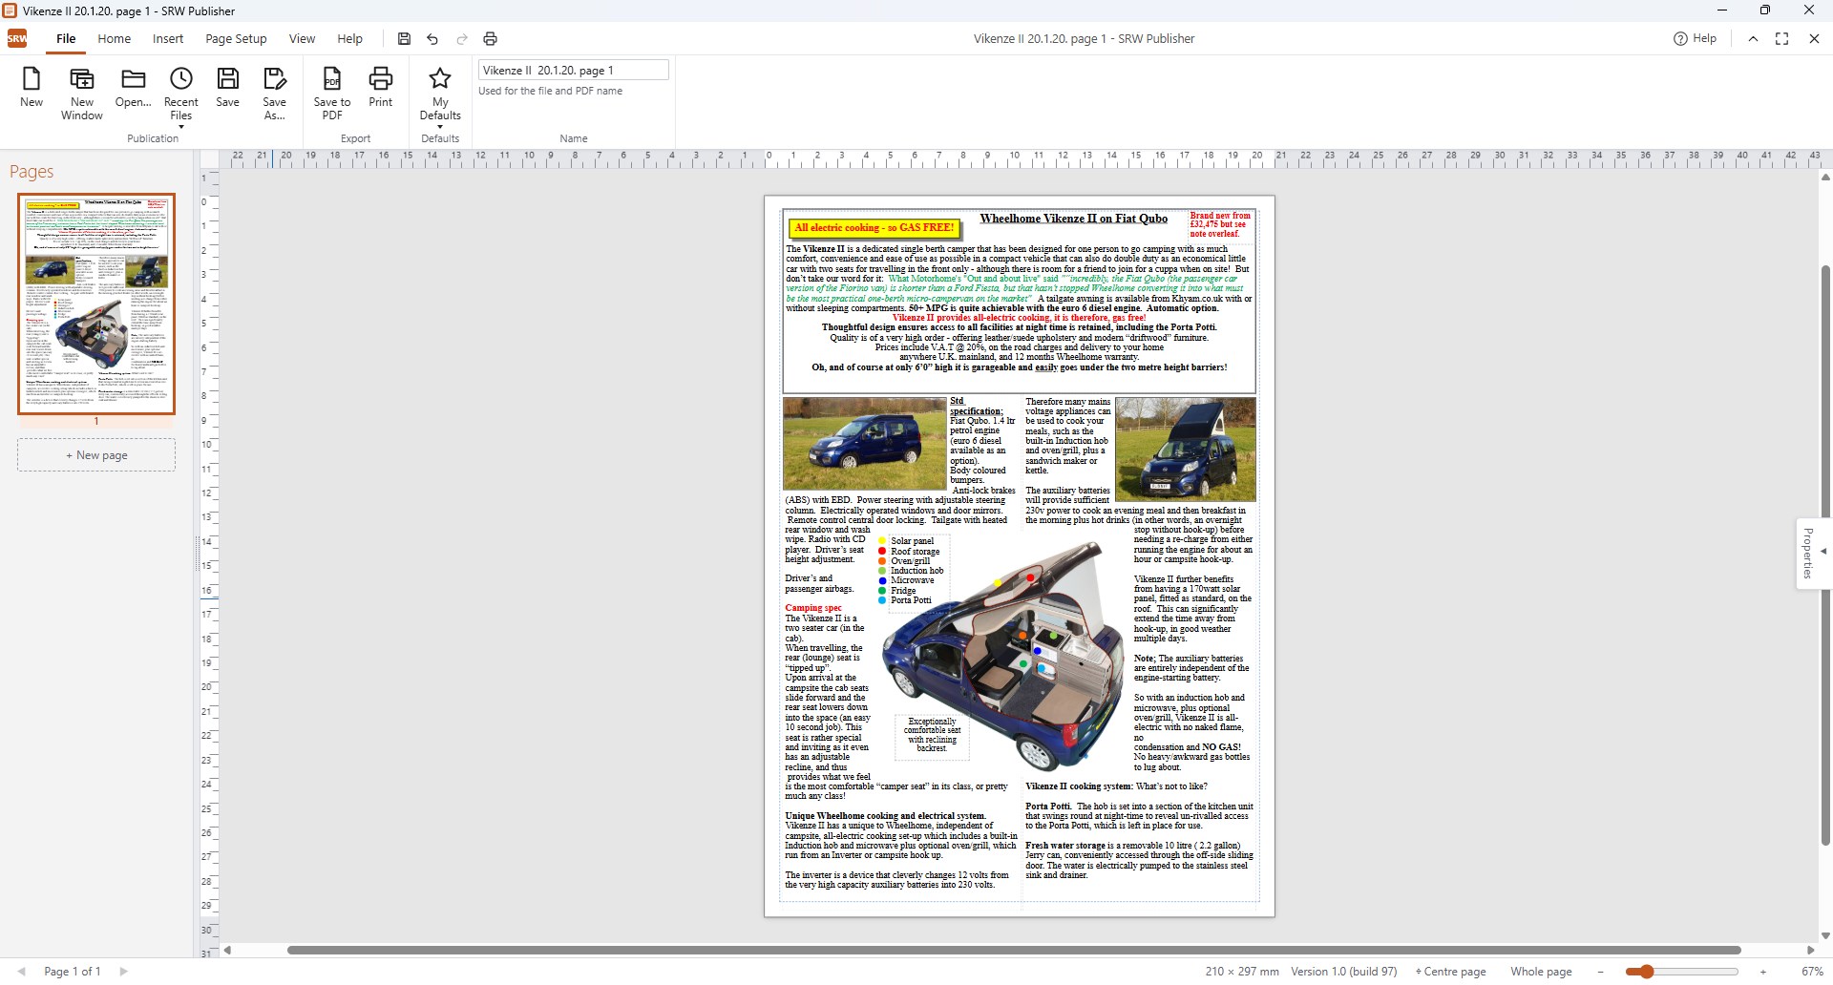The height and width of the screenshot is (985, 1833).
Task: Click the vertical scroll down arrow
Action: [1825, 936]
